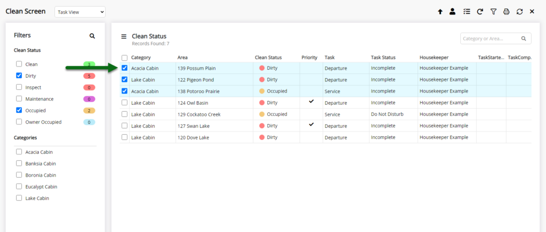Untick the Occupied status filter checkbox
Screen dimensions: 546x232
19,110
